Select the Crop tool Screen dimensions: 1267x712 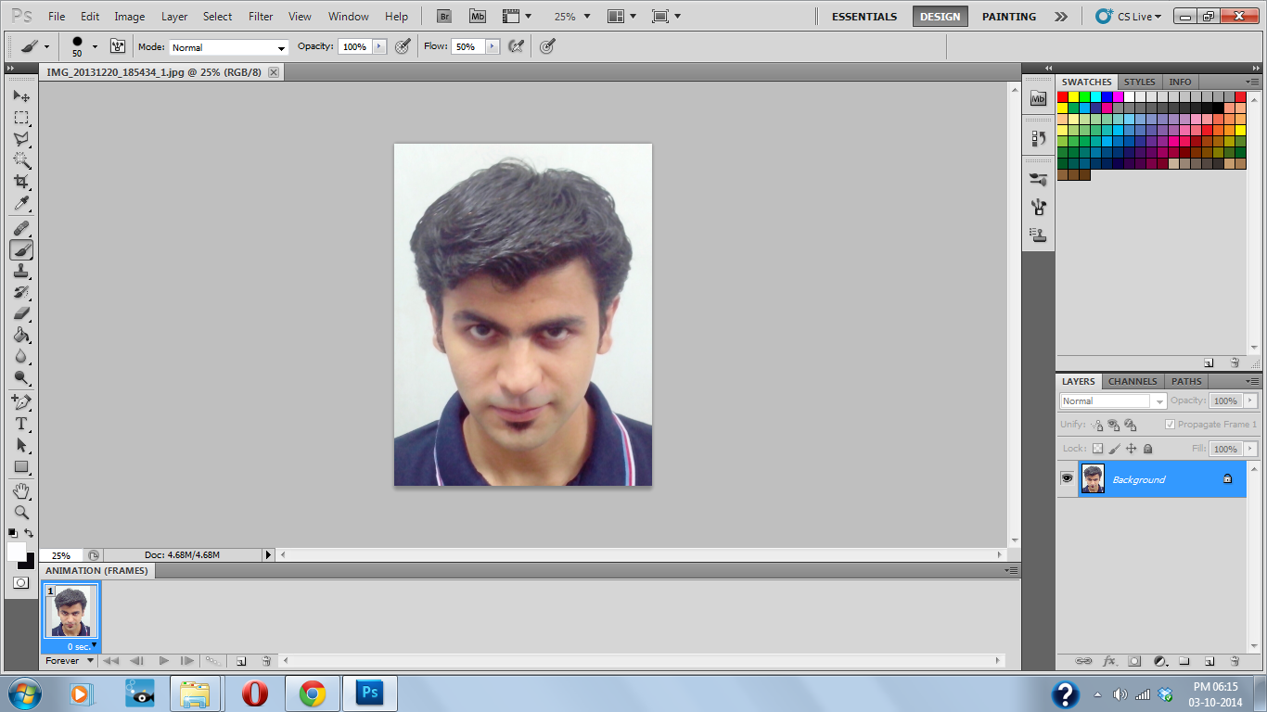[x=20, y=182]
